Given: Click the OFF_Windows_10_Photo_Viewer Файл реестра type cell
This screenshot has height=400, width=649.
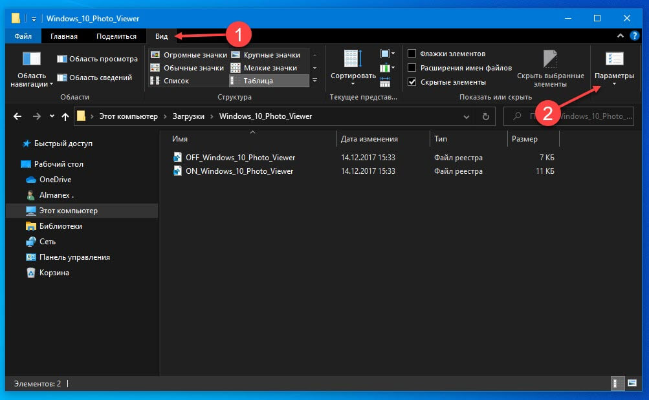Looking at the screenshot, I should [x=458, y=158].
